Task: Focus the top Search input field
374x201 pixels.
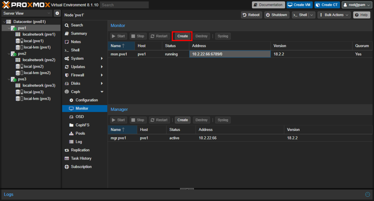Action: click(124, 5)
